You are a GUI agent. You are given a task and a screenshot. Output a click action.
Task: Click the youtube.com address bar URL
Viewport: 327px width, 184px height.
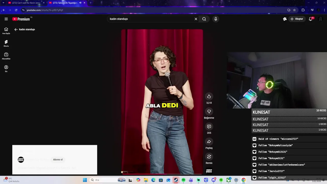45,10
